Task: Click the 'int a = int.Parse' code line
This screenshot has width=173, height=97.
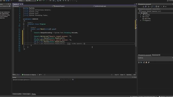Action: pyautogui.click(x=49, y=38)
